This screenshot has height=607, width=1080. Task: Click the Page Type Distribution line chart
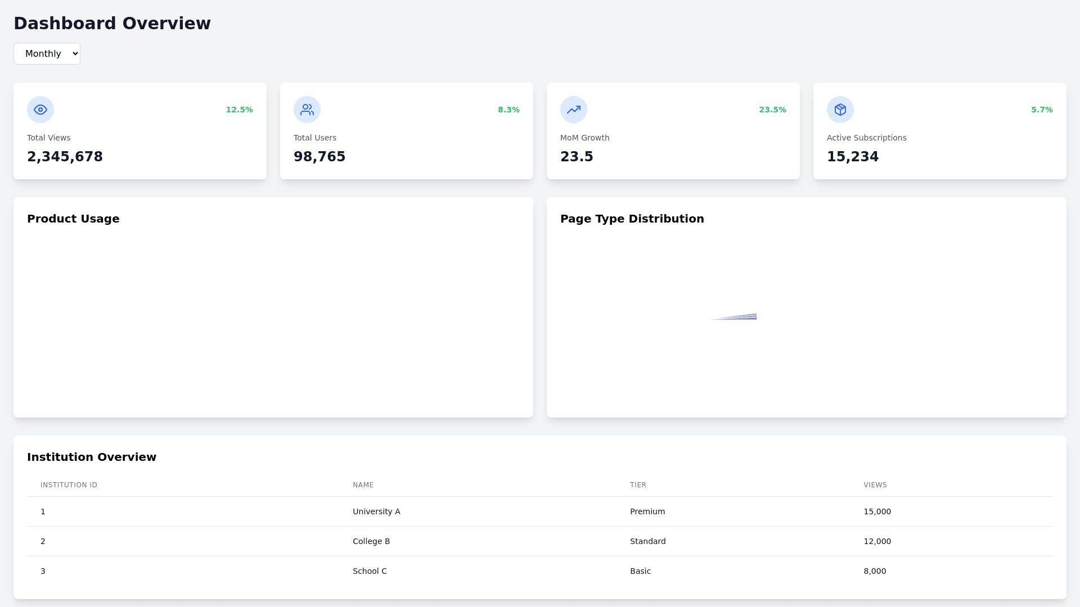click(x=734, y=316)
